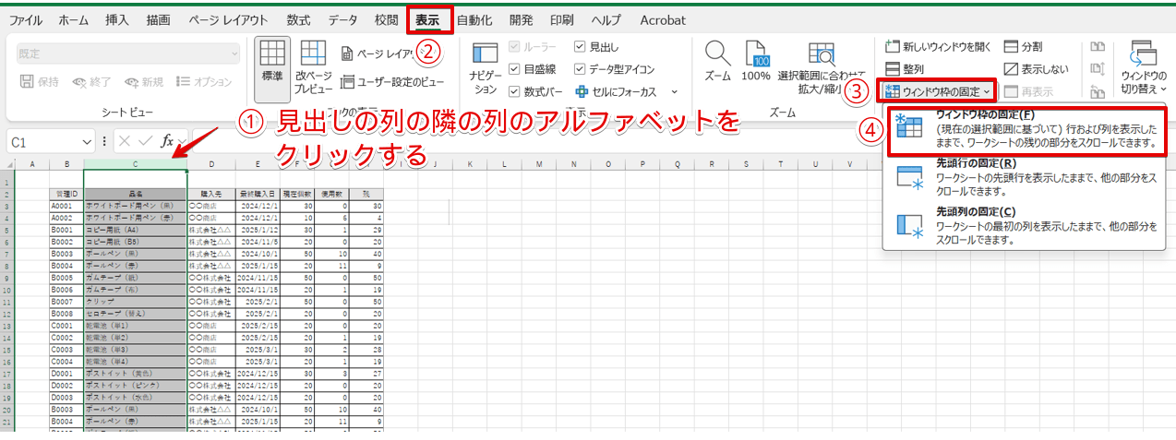
Task: Click the synchronous scrolling icon beside 表示しない
Action: point(1098,69)
